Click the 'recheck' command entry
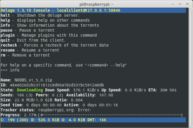193x128 pixels. coord(9,45)
